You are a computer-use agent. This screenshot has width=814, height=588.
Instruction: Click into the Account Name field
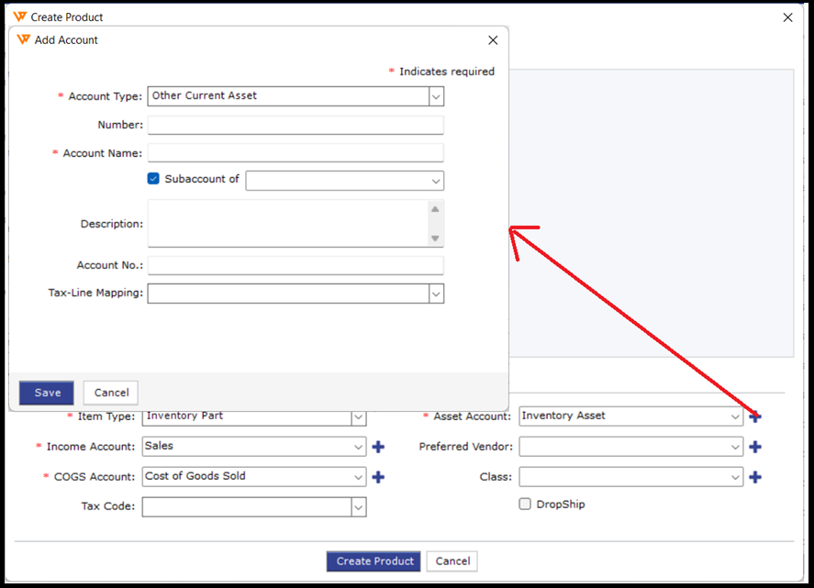(295, 153)
